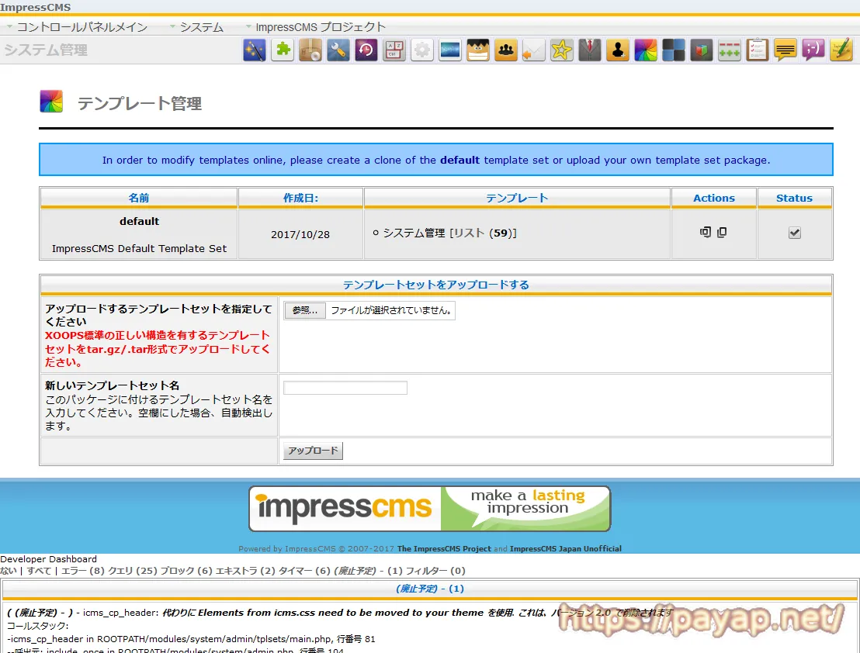Click the impresscms banner logo
Viewport: 860px width, 653px height.
click(429, 509)
